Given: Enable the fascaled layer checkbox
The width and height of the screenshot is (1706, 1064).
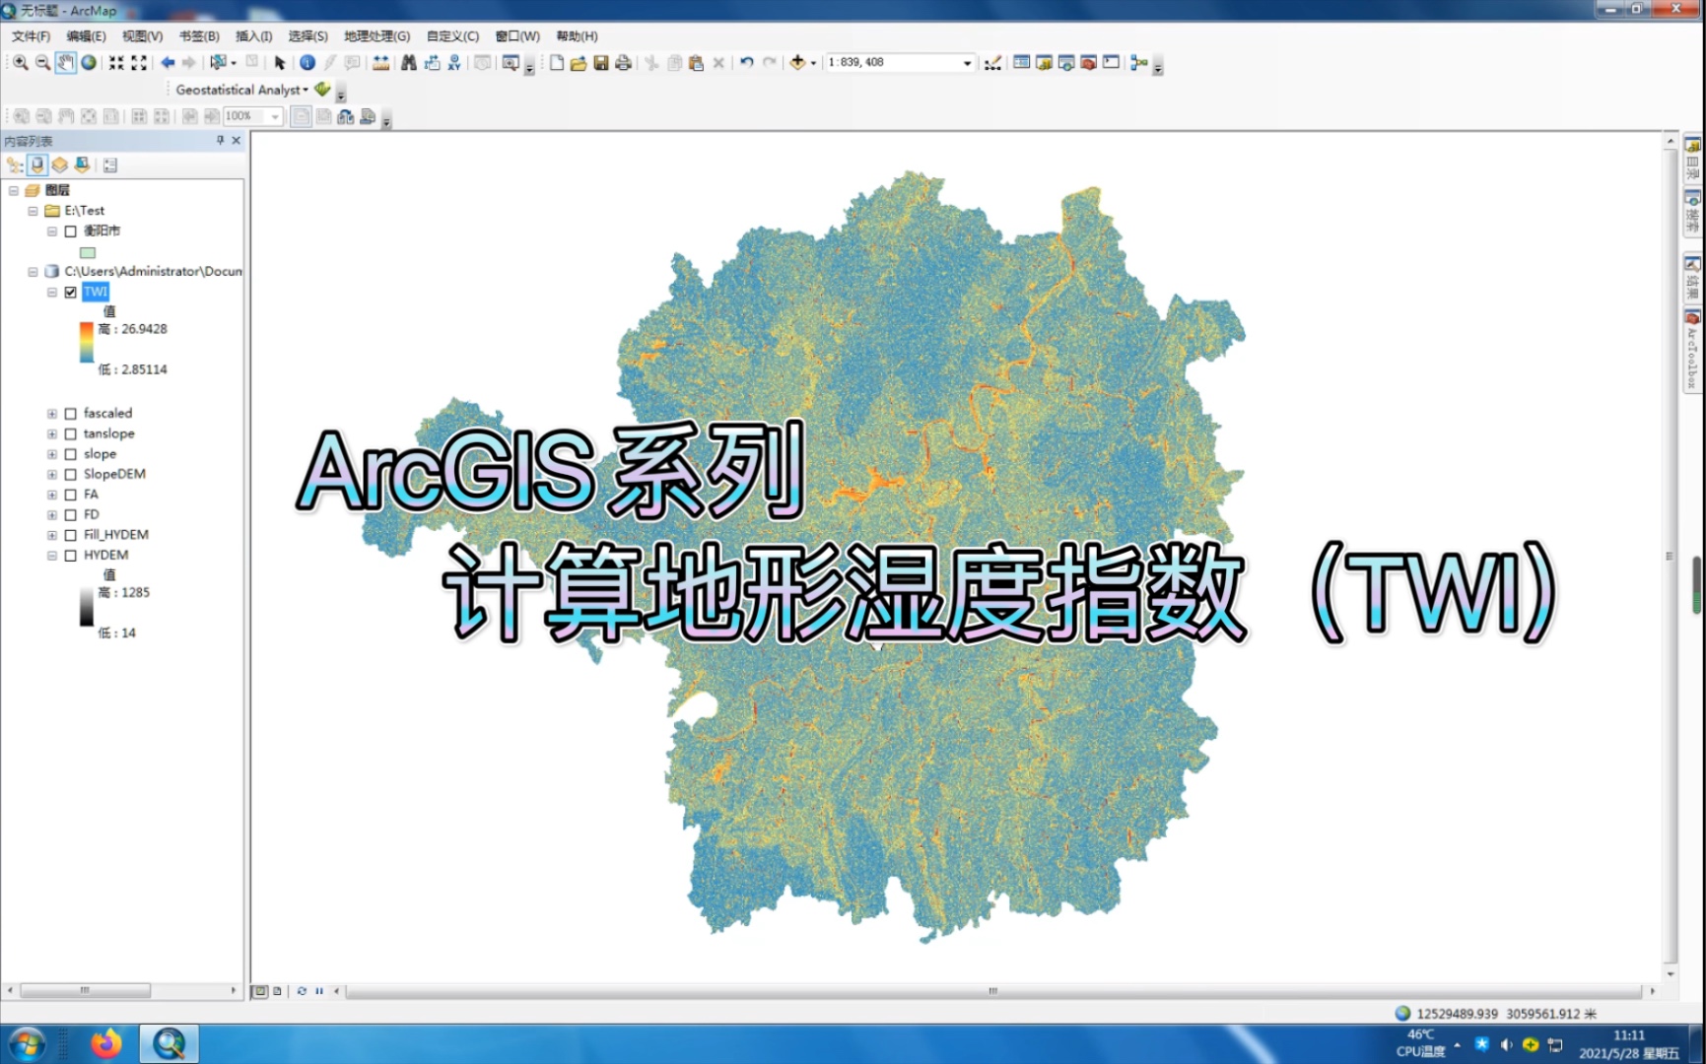Looking at the screenshot, I should pos(71,414).
